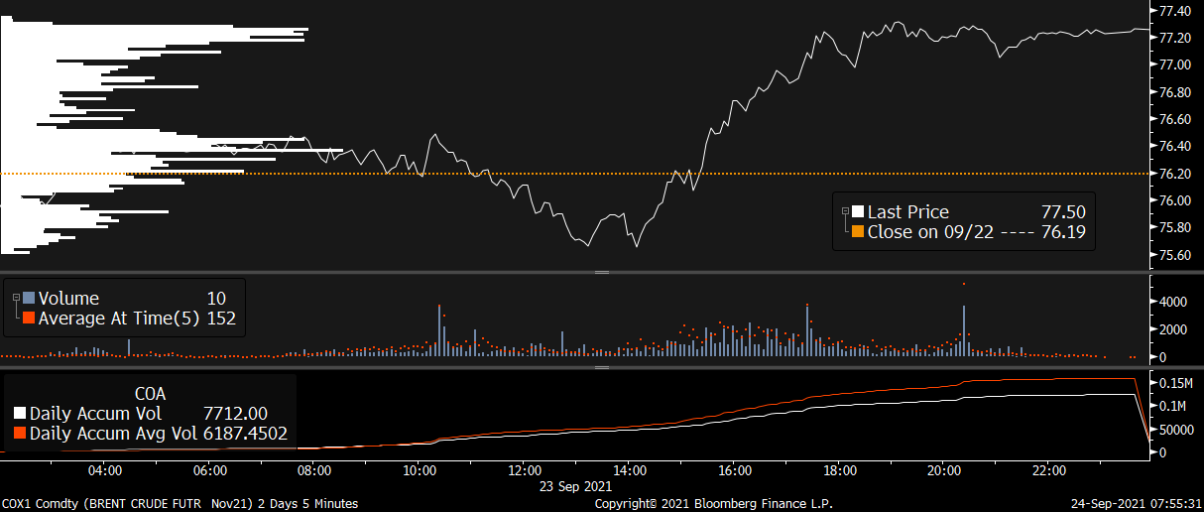Screen dimensions: 1204x512
Task: Click the 23 Sep 2021 date label
Action: [x=577, y=487]
